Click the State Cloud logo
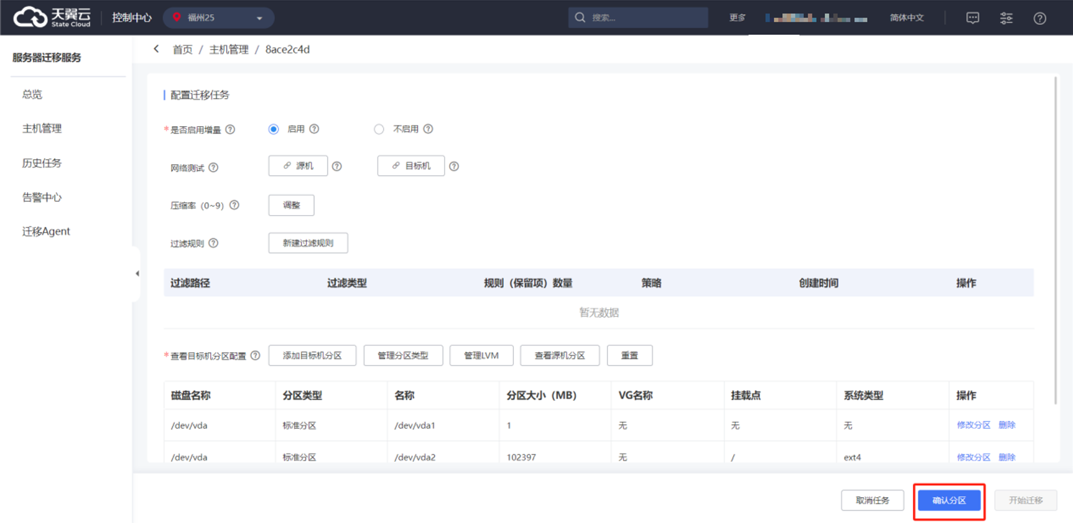 click(x=52, y=17)
